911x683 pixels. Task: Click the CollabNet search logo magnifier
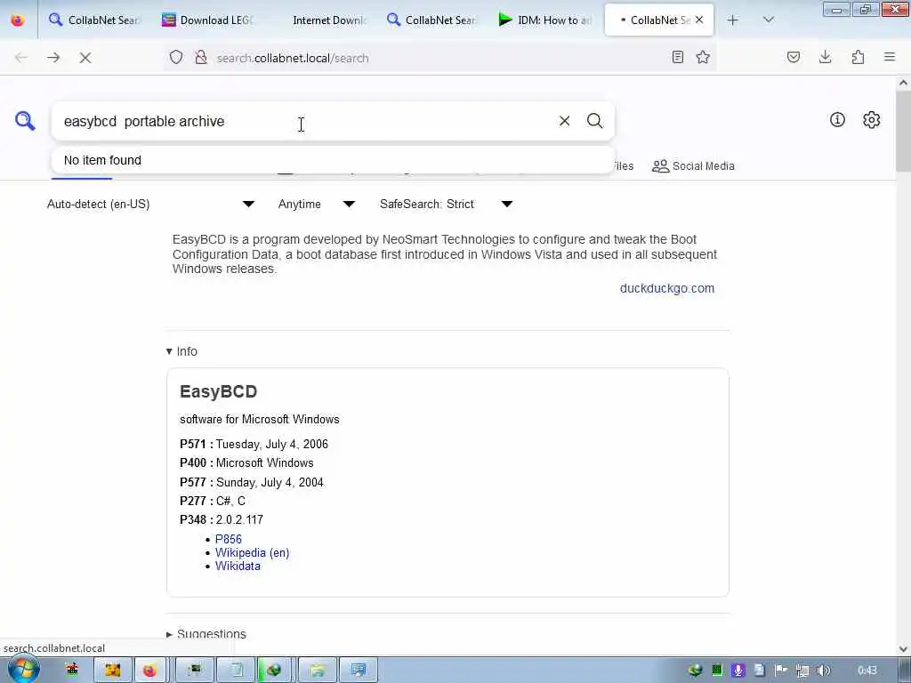tap(25, 121)
